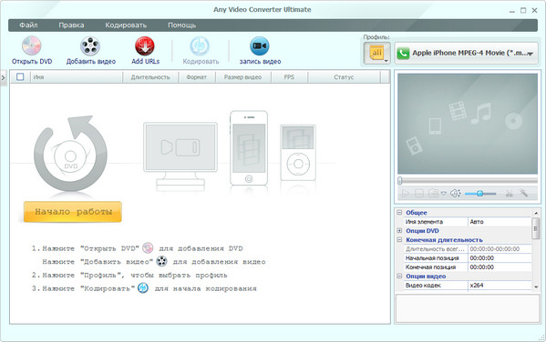Sort by the Длительность column header
Image resolution: width=546 pixels, height=342 pixels.
(150, 77)
